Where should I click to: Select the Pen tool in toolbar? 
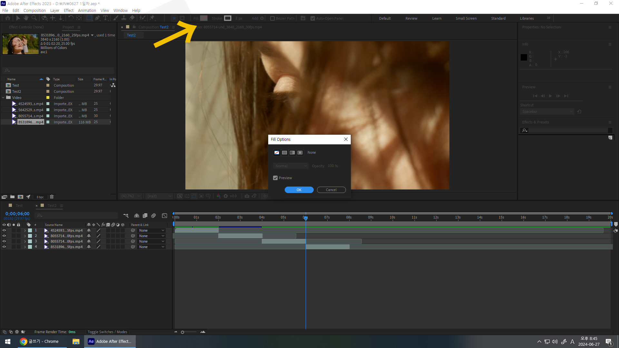click(x=97, y=18)
